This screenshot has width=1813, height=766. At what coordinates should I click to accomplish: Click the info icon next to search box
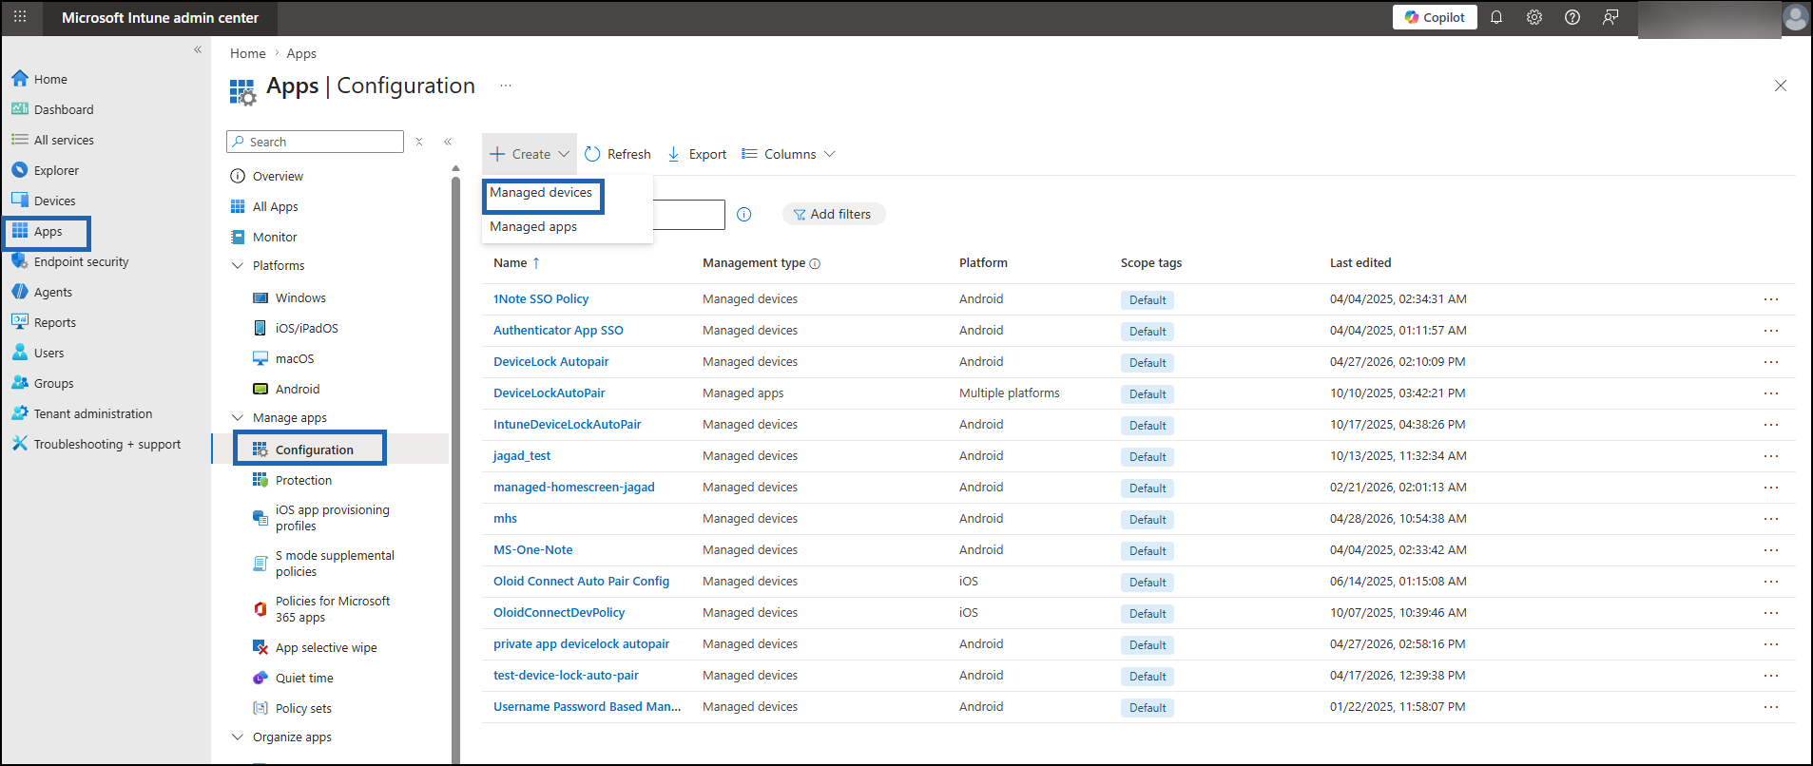(x=744, y=215)
